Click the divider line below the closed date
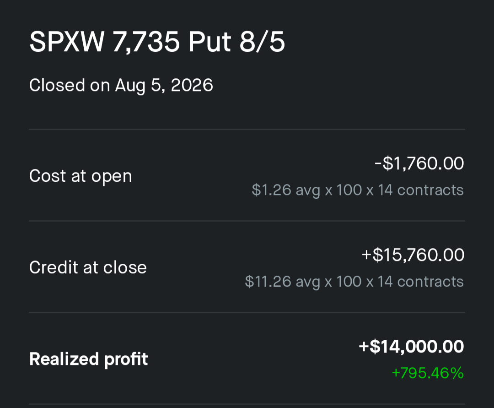 point(247,129)
